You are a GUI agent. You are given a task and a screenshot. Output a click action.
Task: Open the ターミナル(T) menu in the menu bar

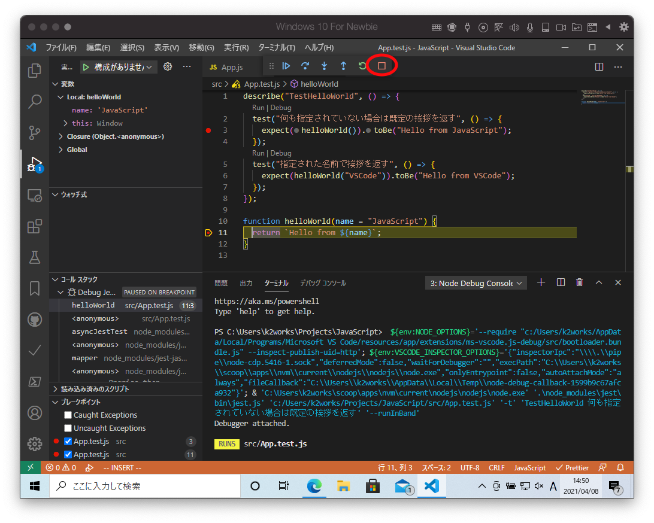(276, 47)
